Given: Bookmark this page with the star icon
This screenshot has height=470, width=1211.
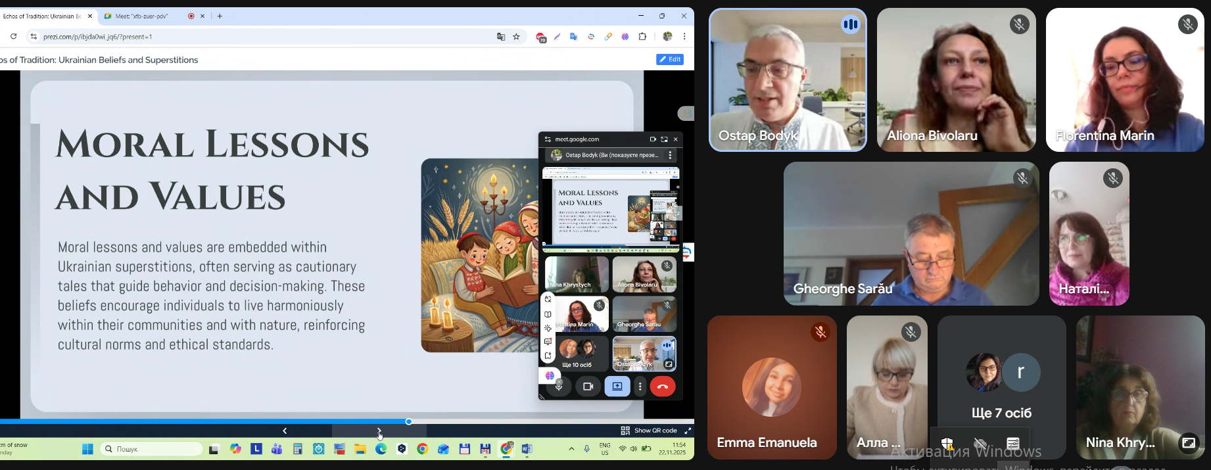Looking at the screenshot, I should 517,37.
